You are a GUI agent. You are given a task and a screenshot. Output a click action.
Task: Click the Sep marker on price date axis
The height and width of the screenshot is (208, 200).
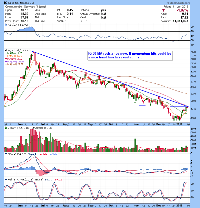click(90, 124)
